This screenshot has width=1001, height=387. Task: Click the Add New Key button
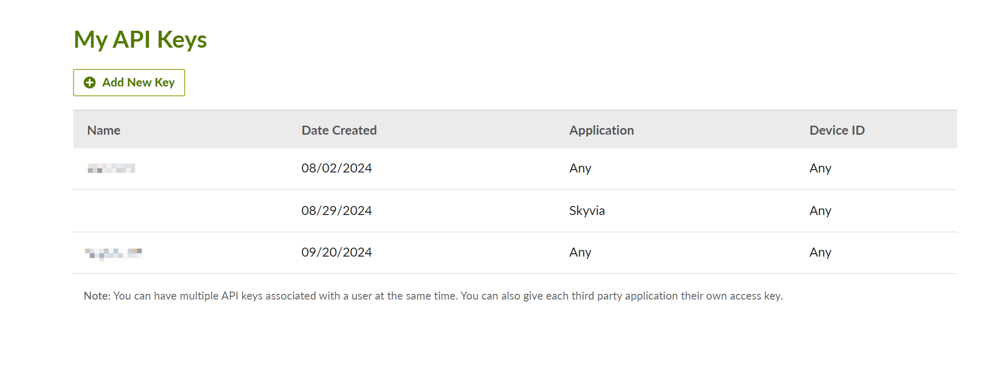129,83
